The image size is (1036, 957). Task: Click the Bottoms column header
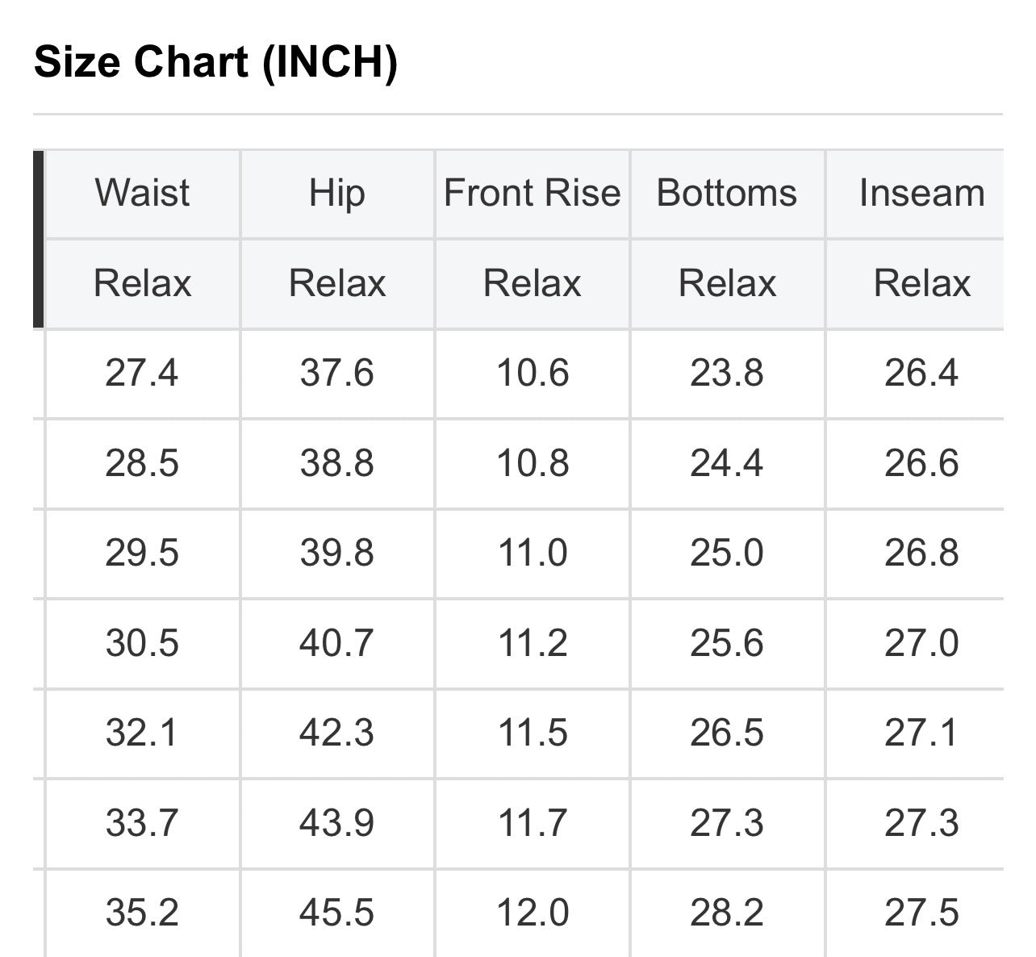727,194
